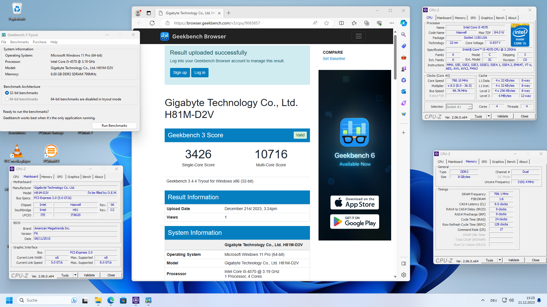Click the Valid badge on Geekbench score
Screen dimensions: 547x307
click(300, 135)
